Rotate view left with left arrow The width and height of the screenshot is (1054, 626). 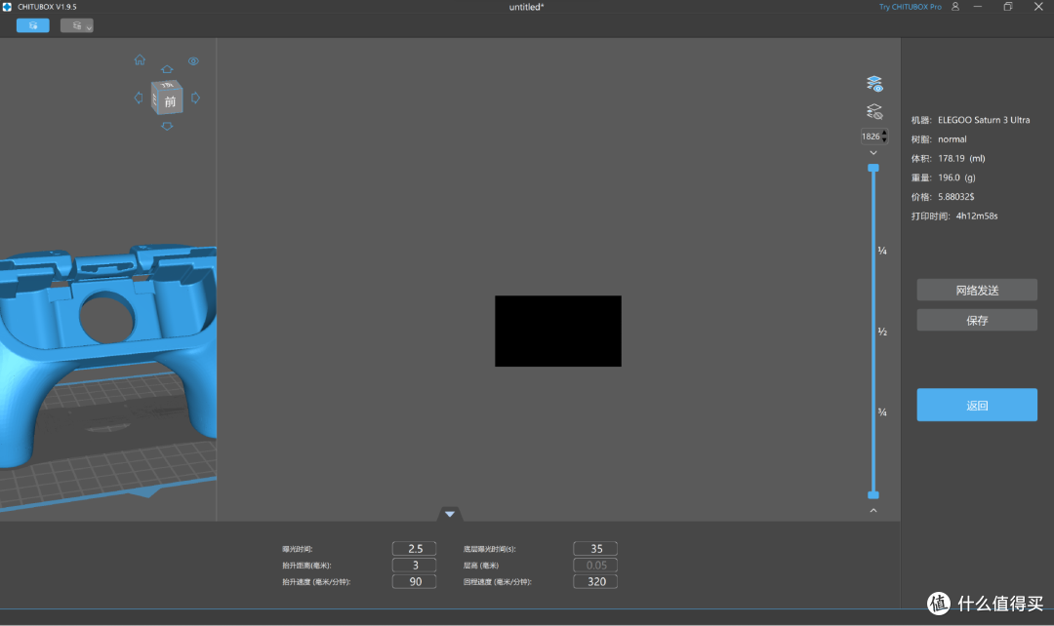[x=139, y=98]
